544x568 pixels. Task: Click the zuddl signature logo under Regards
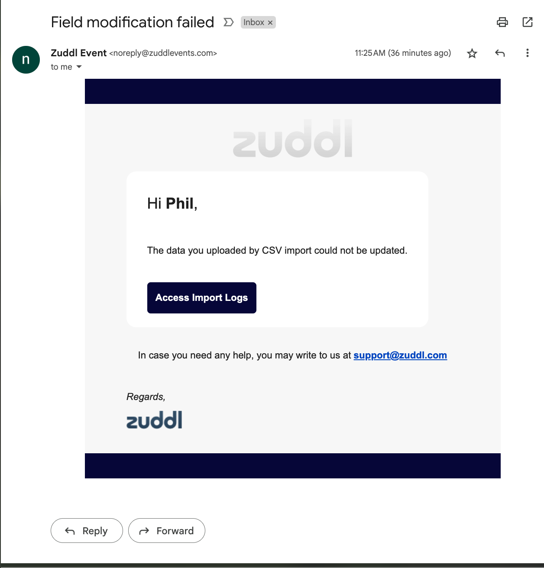pyautogui.click(x=154, y=420)
